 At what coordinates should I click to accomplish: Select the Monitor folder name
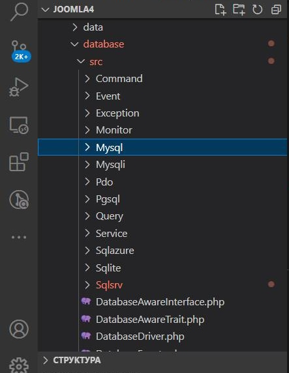coord(114,130)
